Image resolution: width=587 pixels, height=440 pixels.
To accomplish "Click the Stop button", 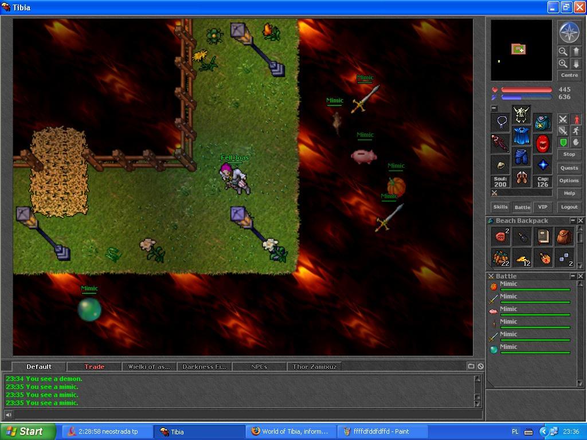I will [x=569, y=154].
